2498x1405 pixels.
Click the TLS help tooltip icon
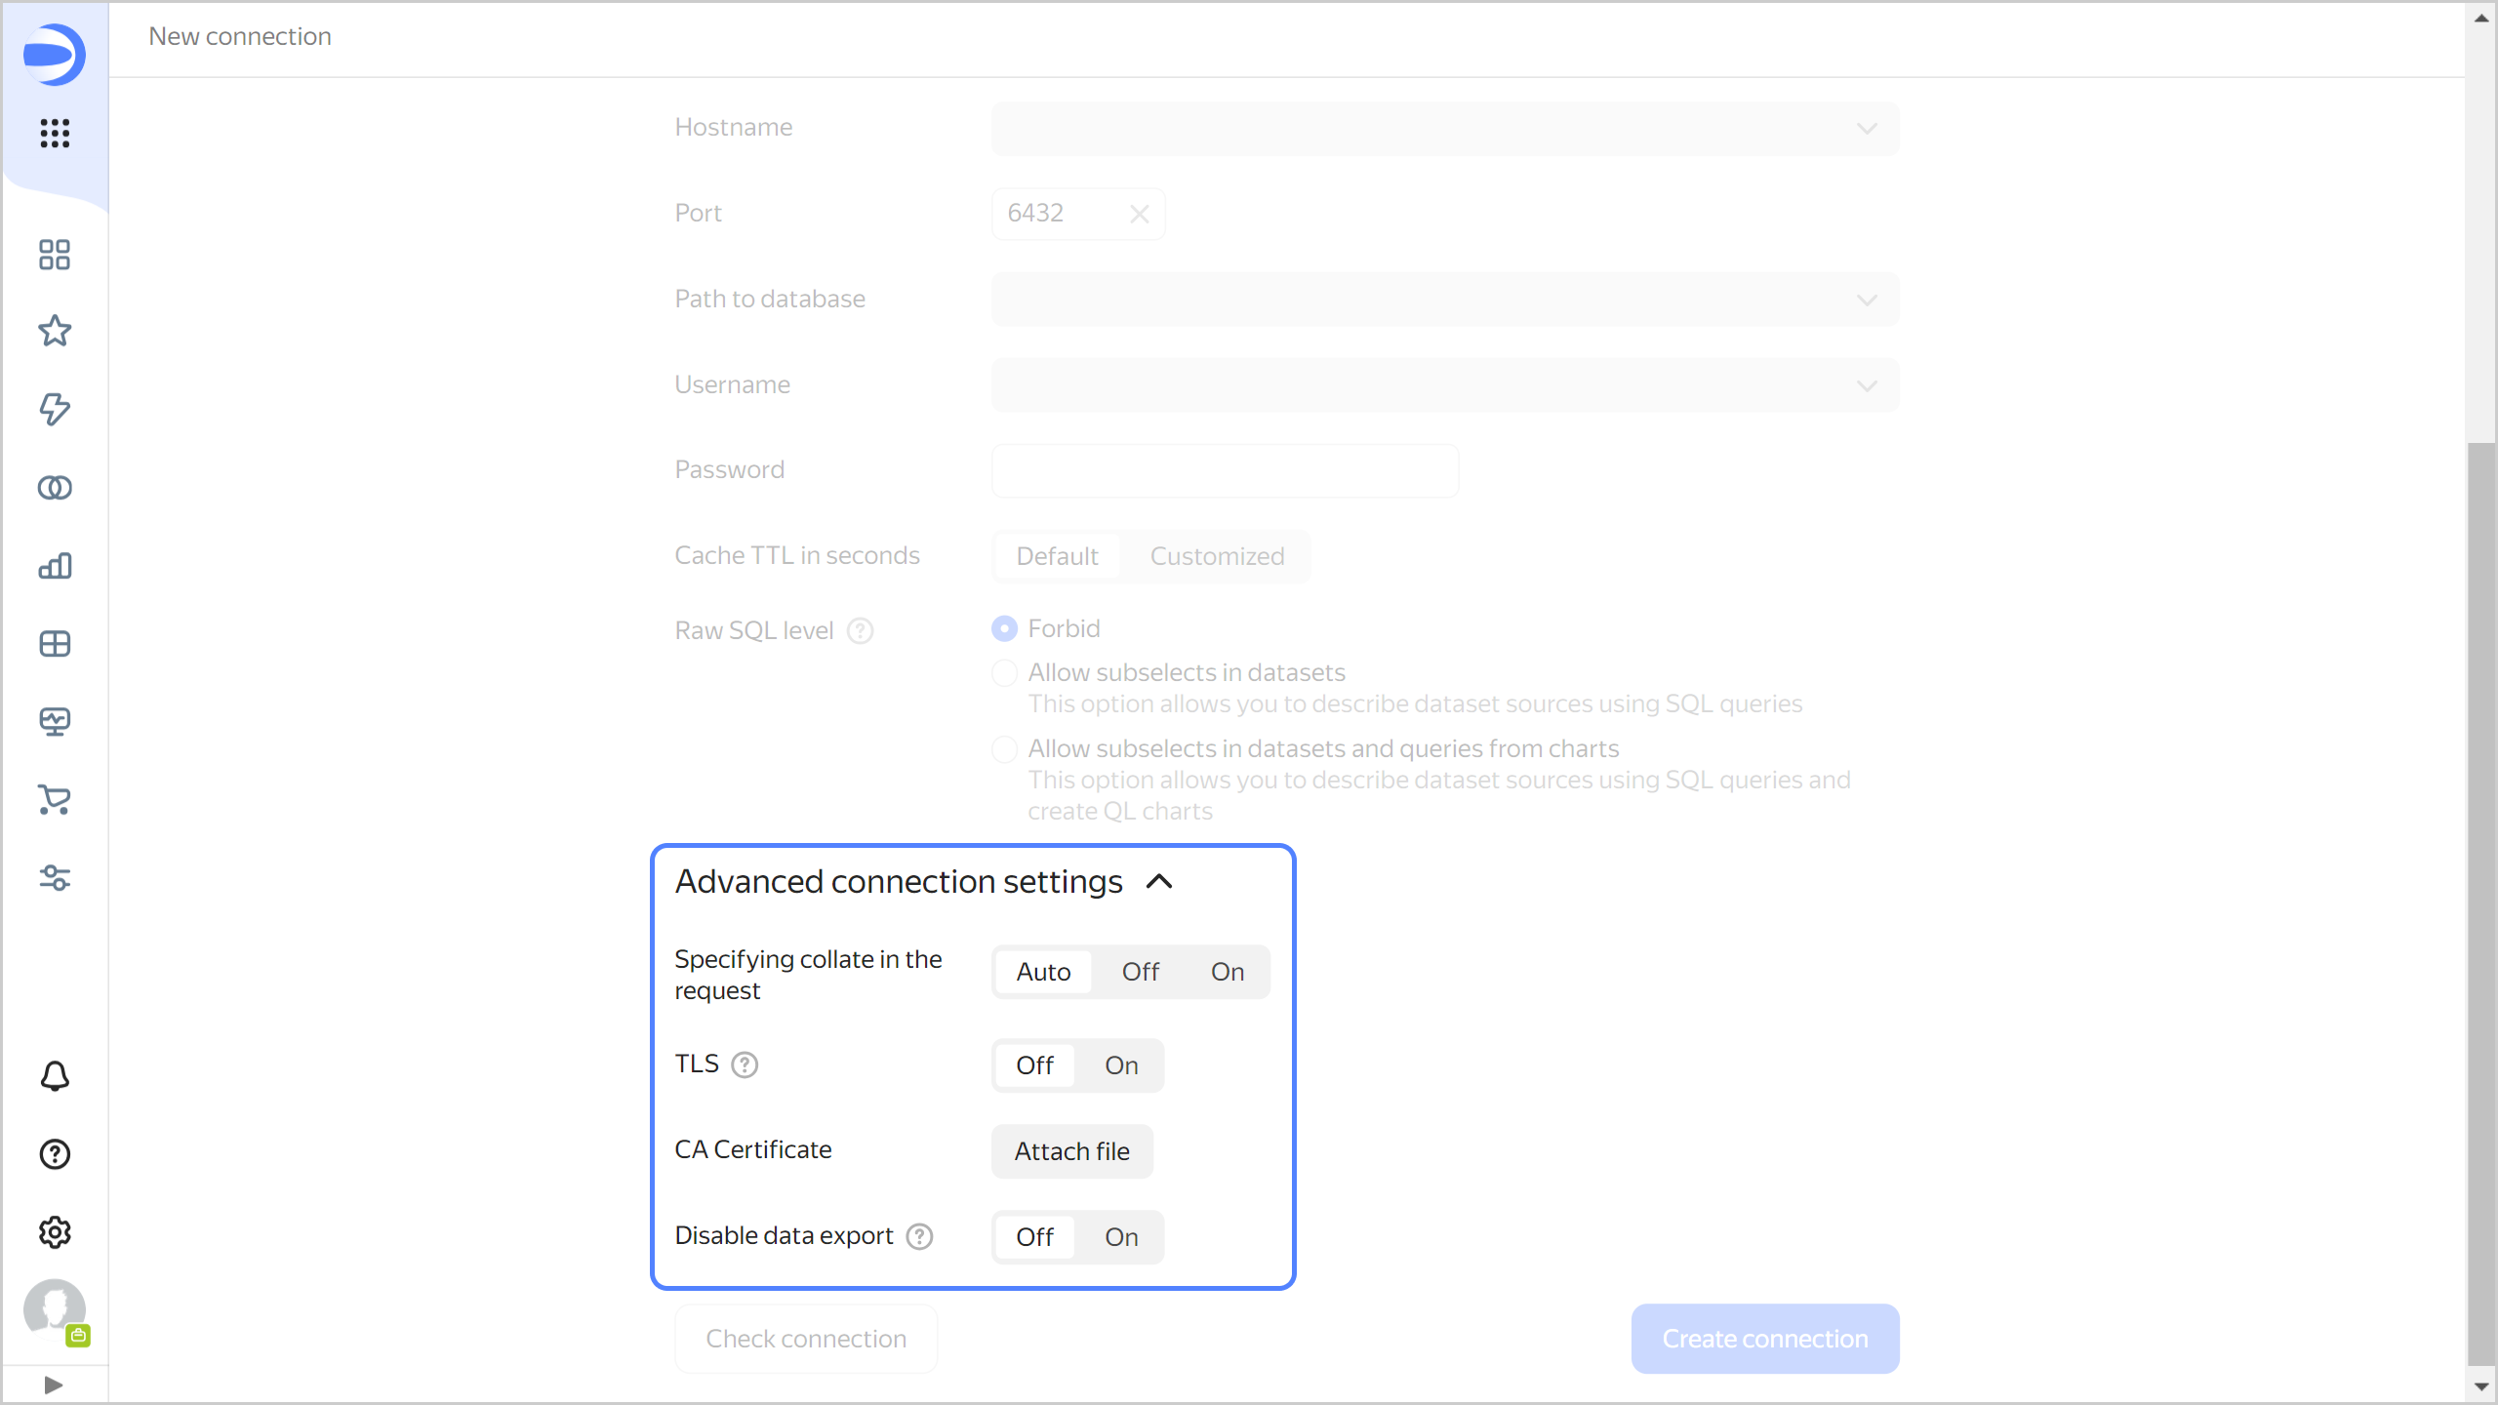(745, 1064)
